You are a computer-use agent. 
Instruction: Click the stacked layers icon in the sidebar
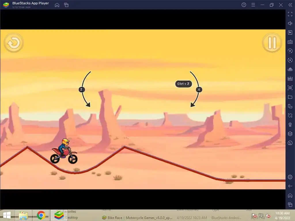[x=290, y=134]
